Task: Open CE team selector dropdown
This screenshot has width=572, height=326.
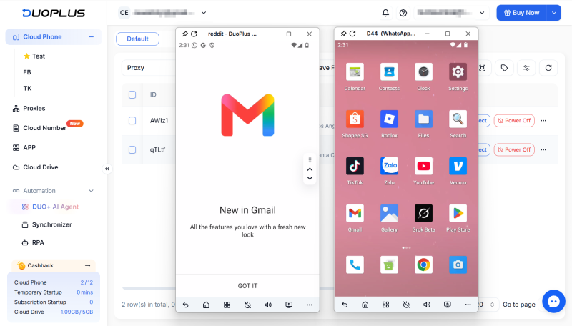Action: (x=163, y=13)
